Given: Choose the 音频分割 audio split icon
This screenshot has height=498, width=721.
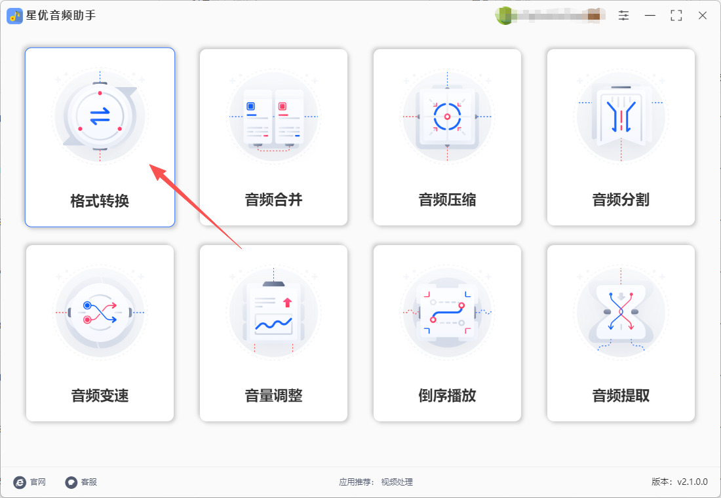Looking at the screenshot, I should [x=621, y=116].
